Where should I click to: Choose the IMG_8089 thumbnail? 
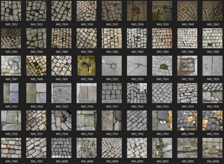(x=86, y=148)
